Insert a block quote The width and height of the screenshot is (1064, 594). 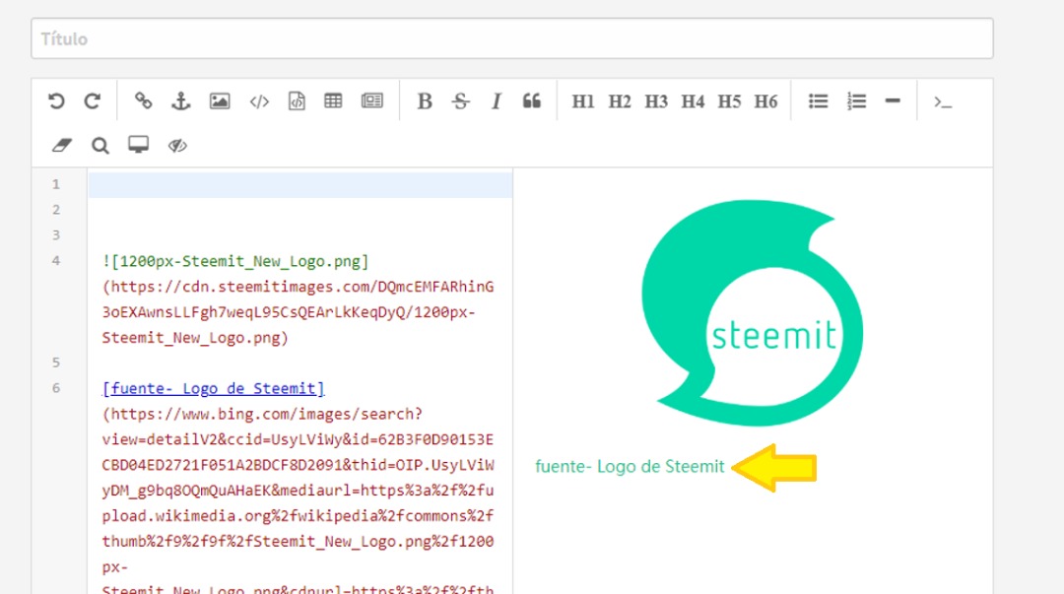coord(532,101)
